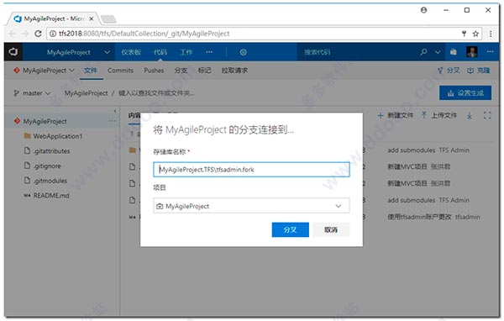Click the address bar URL
The image size is (504, 321).
pos(144,34)
